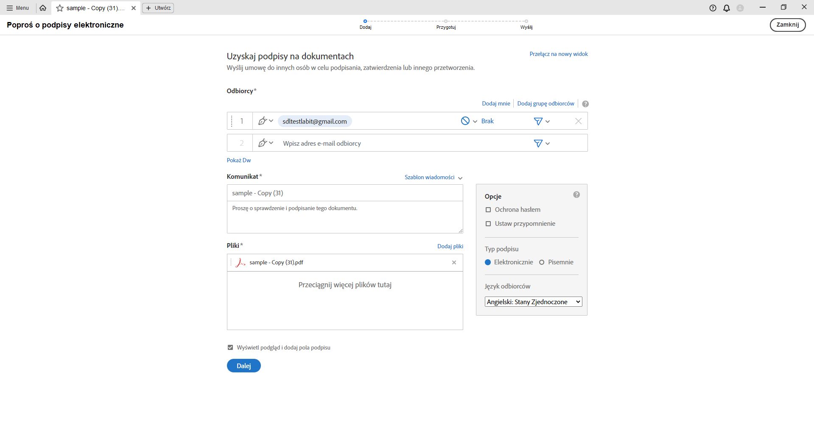Viewport: 814px width, 430px height.
Task: Click the help icon next to Dodaj grupę odbiorców
Action: (x=585, y=104)
